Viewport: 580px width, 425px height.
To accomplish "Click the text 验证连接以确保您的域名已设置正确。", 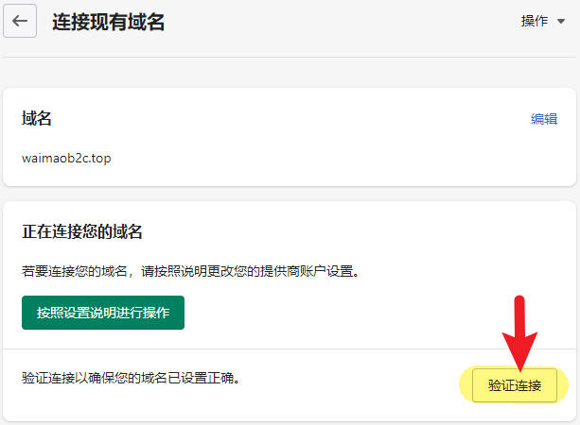I will tap(132, 378).
